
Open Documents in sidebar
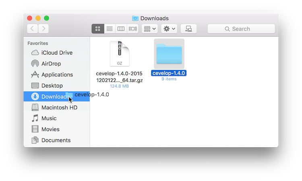(x=57, y=140)
